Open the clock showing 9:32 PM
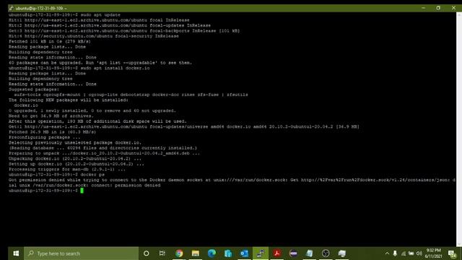The height and width of the screenshot is (260, 462). 433,253
